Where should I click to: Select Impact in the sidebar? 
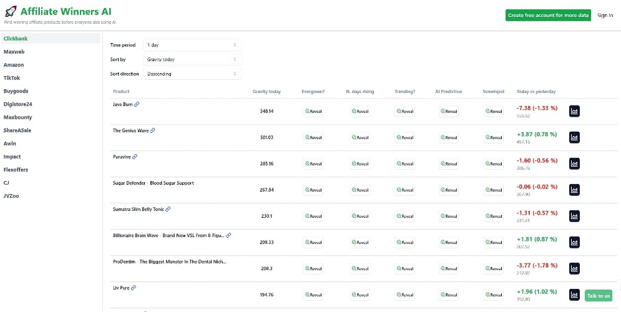point(12,157)
